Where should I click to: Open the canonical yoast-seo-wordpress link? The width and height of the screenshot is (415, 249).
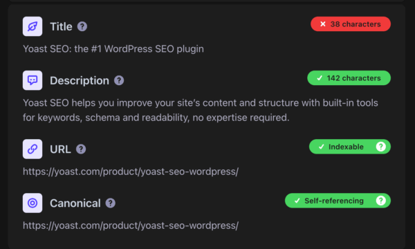[131, 225]
